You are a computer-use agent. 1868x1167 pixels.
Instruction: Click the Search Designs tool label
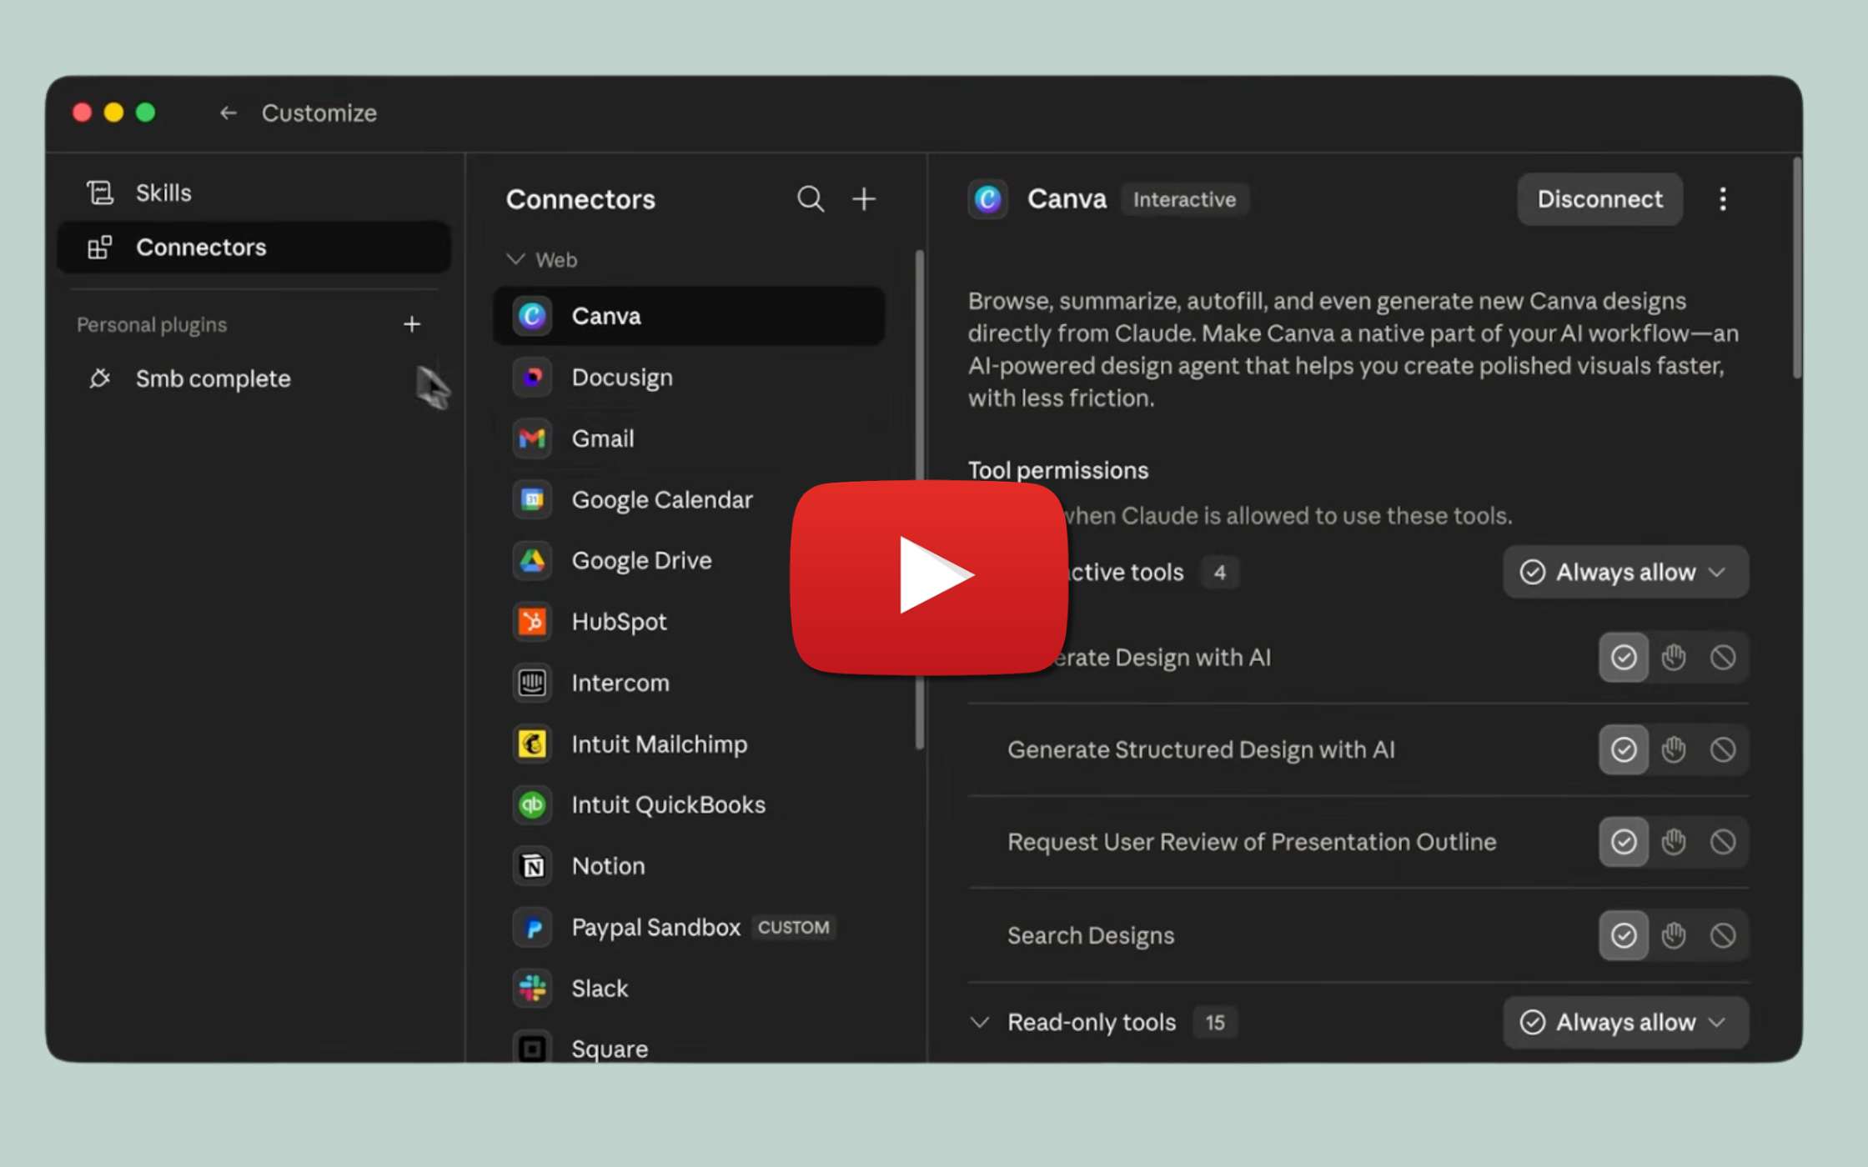pos(1091,935)
